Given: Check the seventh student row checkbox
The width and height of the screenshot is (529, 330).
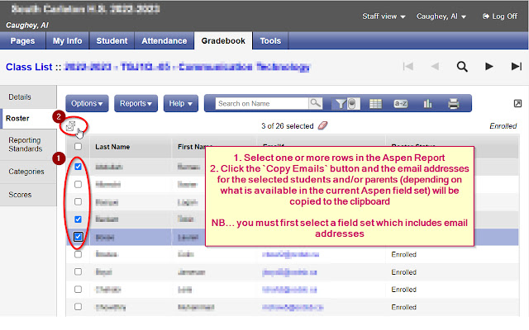Looking at the screenshot, I should [x=78, y=271].
